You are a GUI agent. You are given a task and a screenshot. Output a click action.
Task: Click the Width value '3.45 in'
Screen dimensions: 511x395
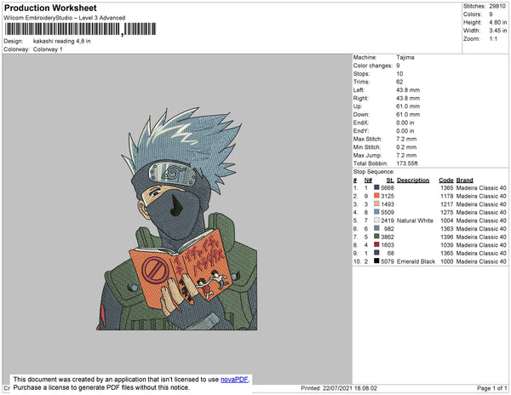click(x=498, y=31)
